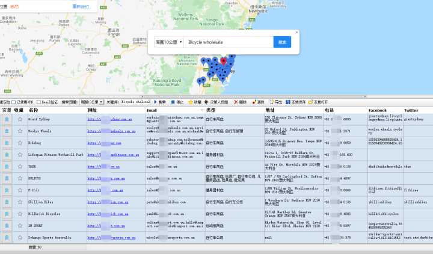Open street view icon for Fitbiz row
Viewport: 433px width, 254px height.
point(7,190)
